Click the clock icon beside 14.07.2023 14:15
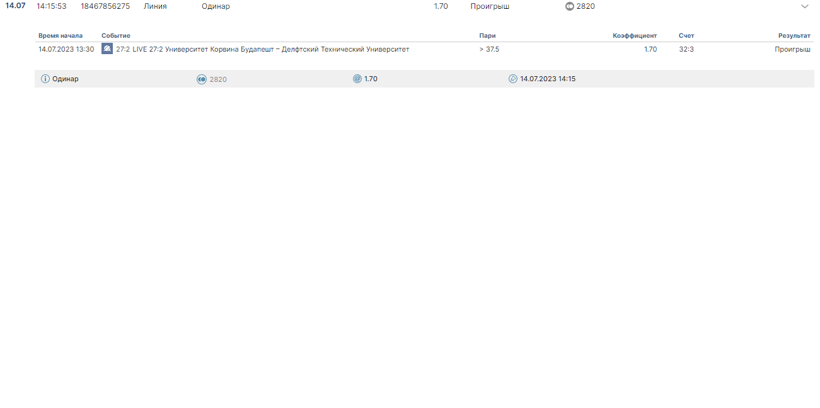This screenshot has width=820, height=408. click(513, 79)
